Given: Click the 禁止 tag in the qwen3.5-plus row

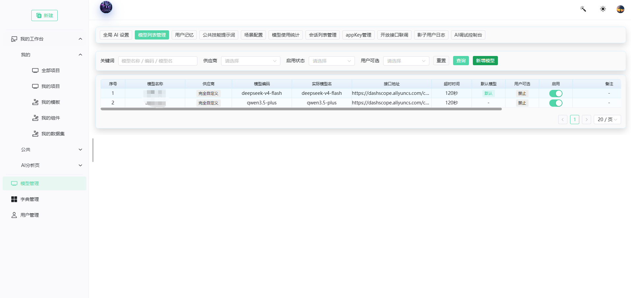Looking at the screenshot, I should [x=522, y=103].
